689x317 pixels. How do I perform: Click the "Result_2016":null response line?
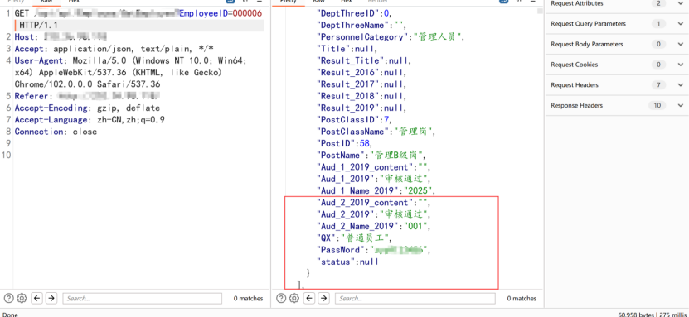[x=361, y=72]
